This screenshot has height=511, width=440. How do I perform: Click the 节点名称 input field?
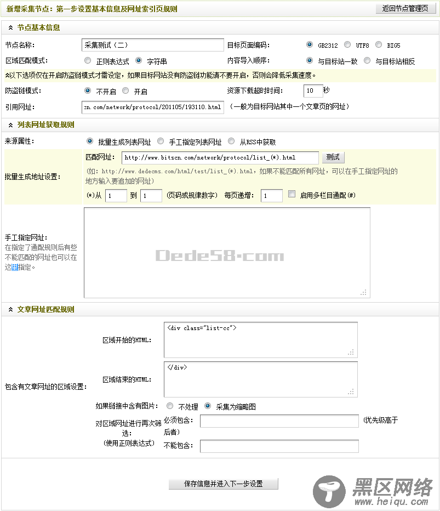[x=152, y=45]
